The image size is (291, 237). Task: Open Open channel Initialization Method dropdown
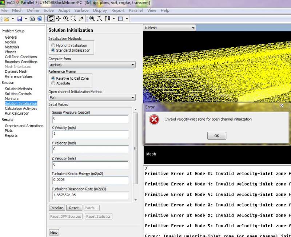pos(92,98)
